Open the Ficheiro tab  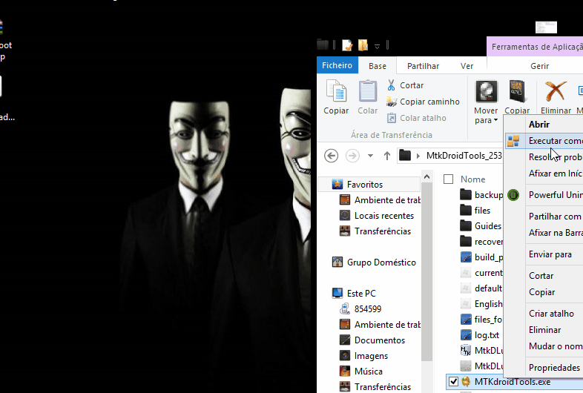tap(337, 66)
